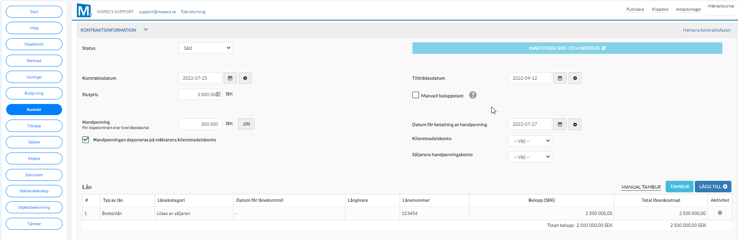Select the active Kontrakt sidebar item
Viewport: 738px width, 240px height.
pos(34,110)
